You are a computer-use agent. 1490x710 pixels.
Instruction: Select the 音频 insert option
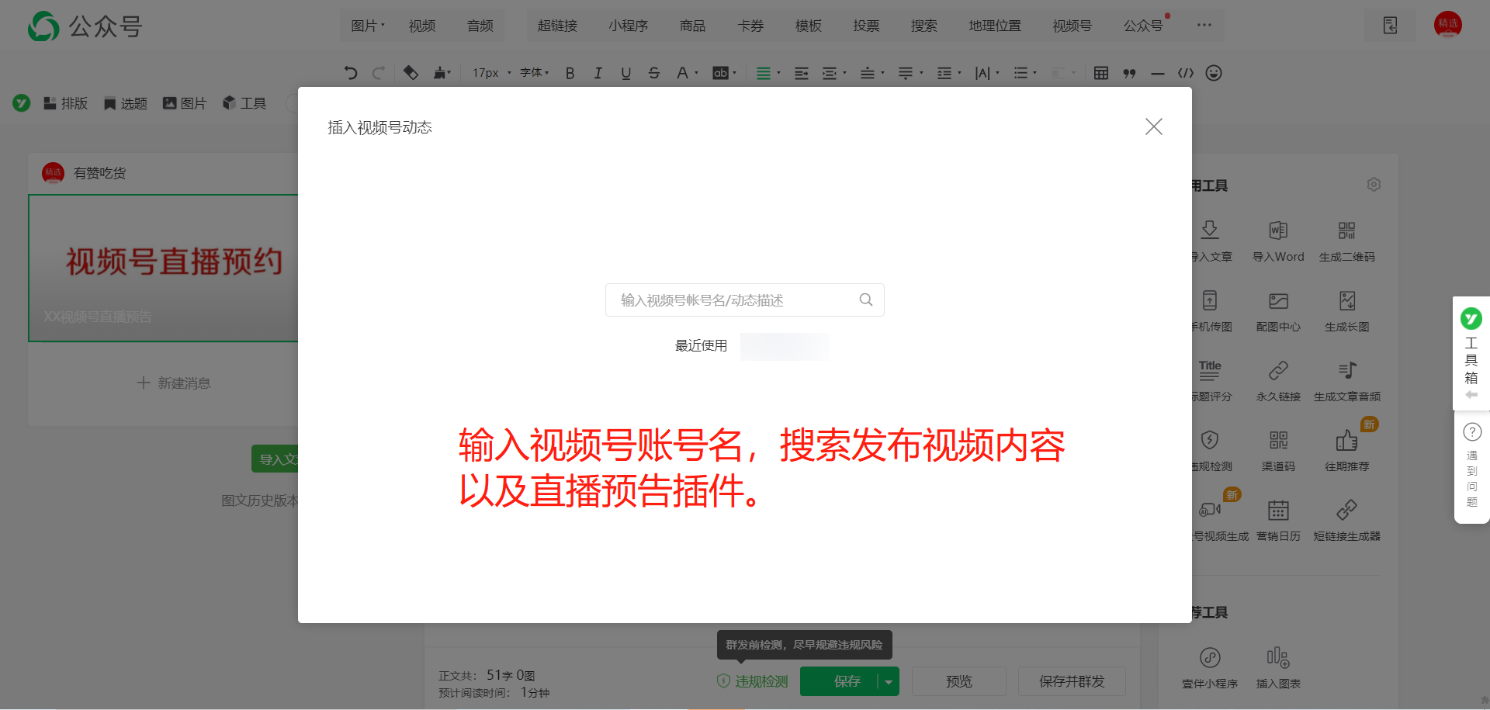[480, 26]
